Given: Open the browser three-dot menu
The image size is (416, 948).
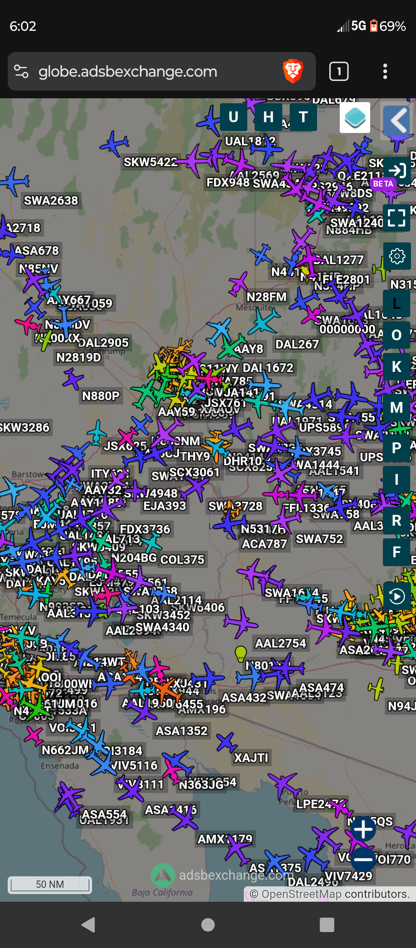Looking at the screenshot, I should pos(385,71).
